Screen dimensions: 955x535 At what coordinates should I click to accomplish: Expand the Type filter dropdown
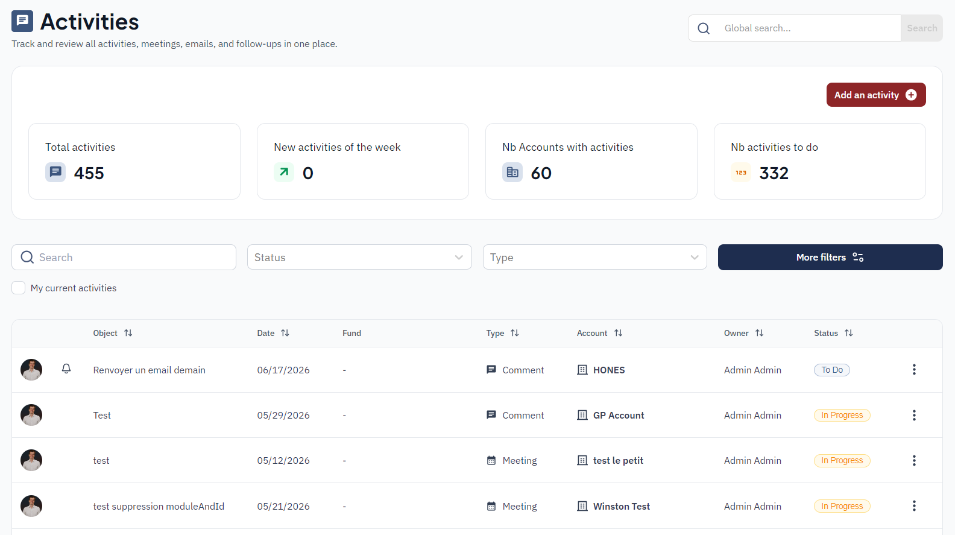(x=594, y=257)
